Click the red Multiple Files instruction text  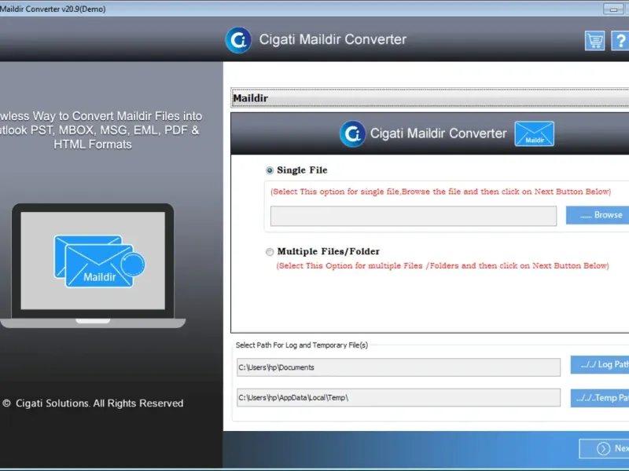(x=443, y=266)
